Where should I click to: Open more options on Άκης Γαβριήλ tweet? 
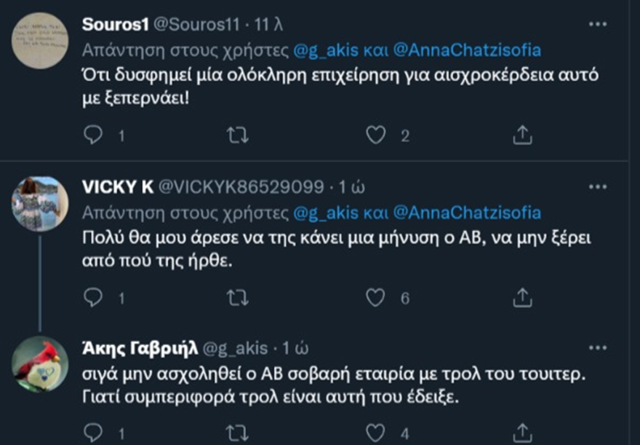597,347
